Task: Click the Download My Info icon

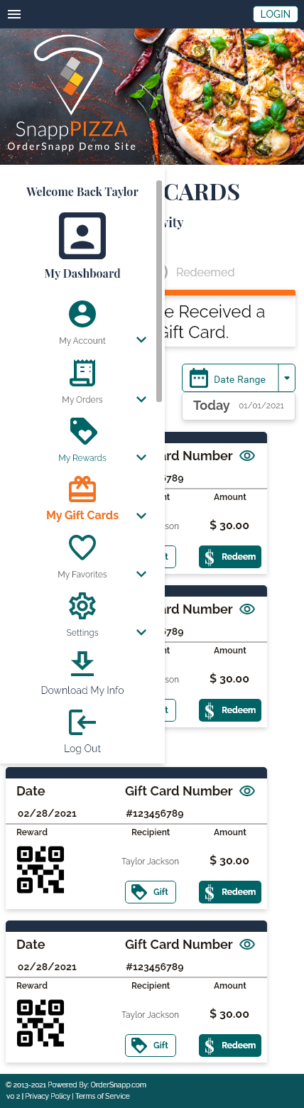Action: [82, 664]
